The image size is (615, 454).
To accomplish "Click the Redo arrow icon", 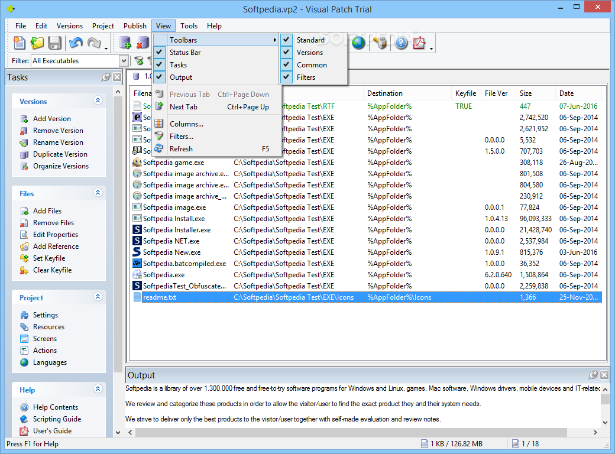I will (x=94, y=43).
